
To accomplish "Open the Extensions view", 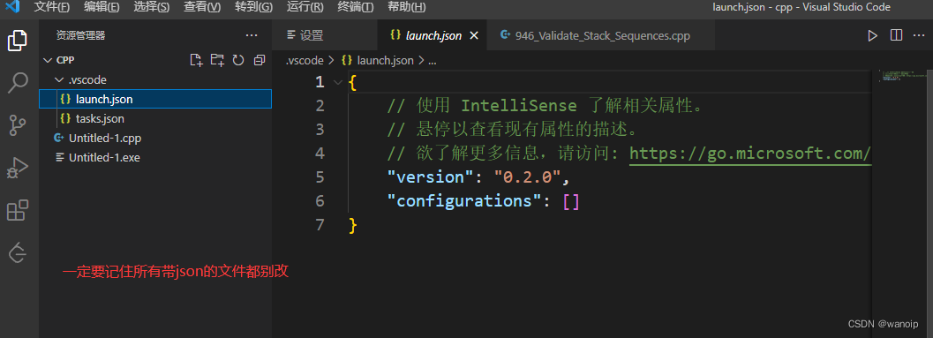I will click(x=18, y=211).
